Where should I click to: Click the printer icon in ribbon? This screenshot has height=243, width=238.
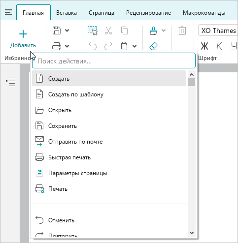[57, 46]
